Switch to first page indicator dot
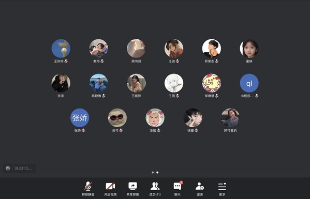This screenshot has width=310, height=199. point(153,172)
